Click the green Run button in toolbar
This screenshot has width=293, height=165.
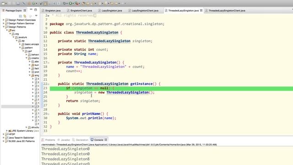click(70, 3)
